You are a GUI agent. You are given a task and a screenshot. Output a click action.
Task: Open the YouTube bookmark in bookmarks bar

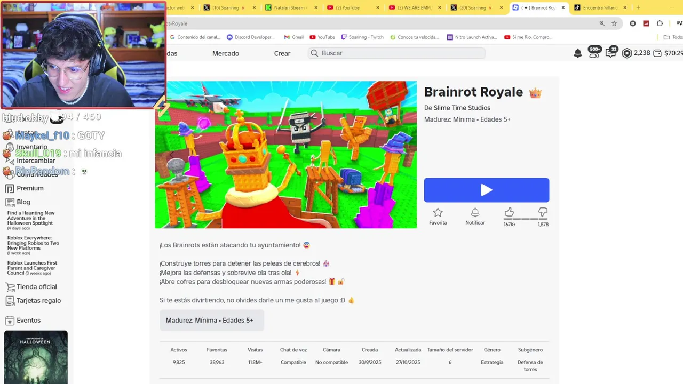tap(322, 37)
